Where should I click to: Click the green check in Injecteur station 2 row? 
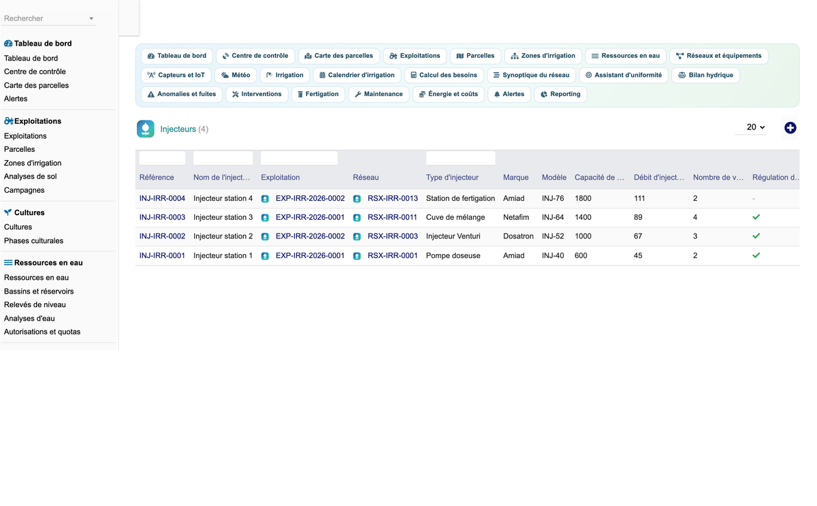(756, 236)
